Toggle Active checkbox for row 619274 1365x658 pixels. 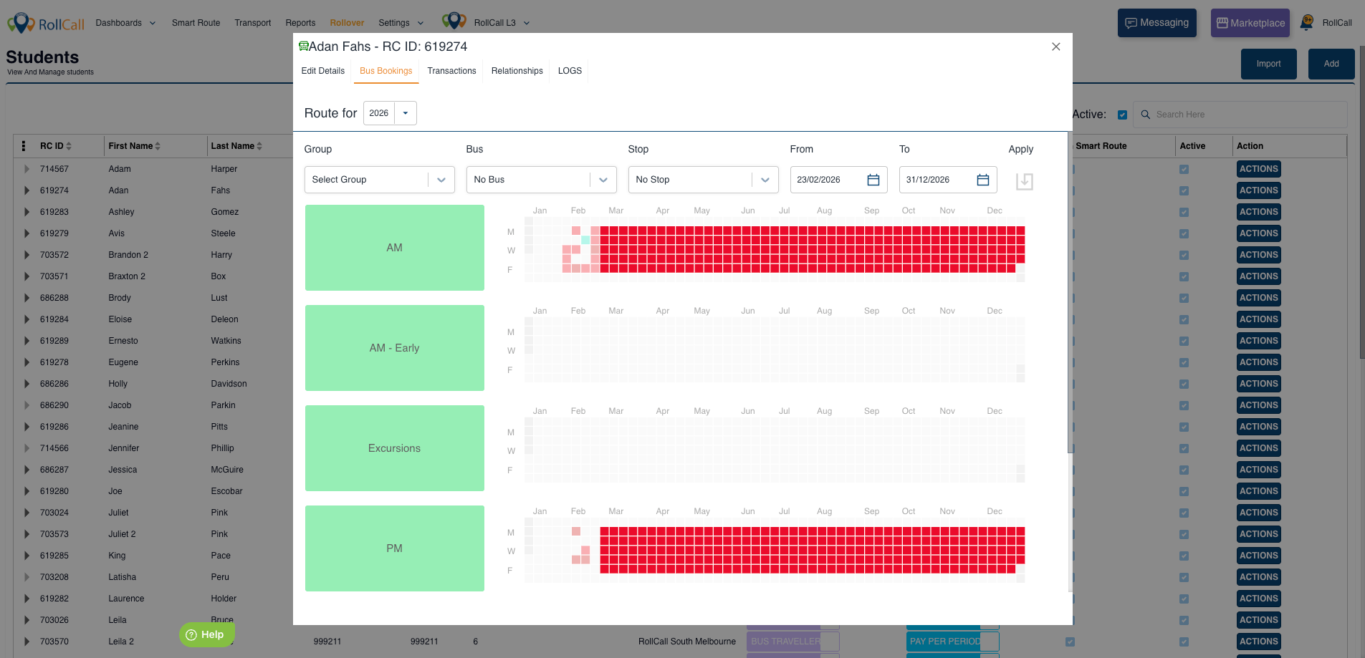click(1184, 190)
